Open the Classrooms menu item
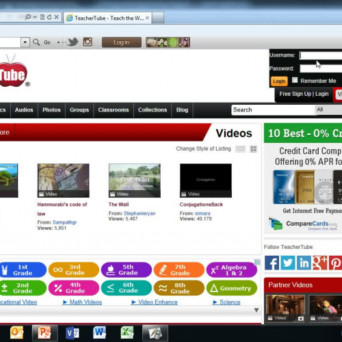This screenshot has width=342, height=342. click(114, 110)
